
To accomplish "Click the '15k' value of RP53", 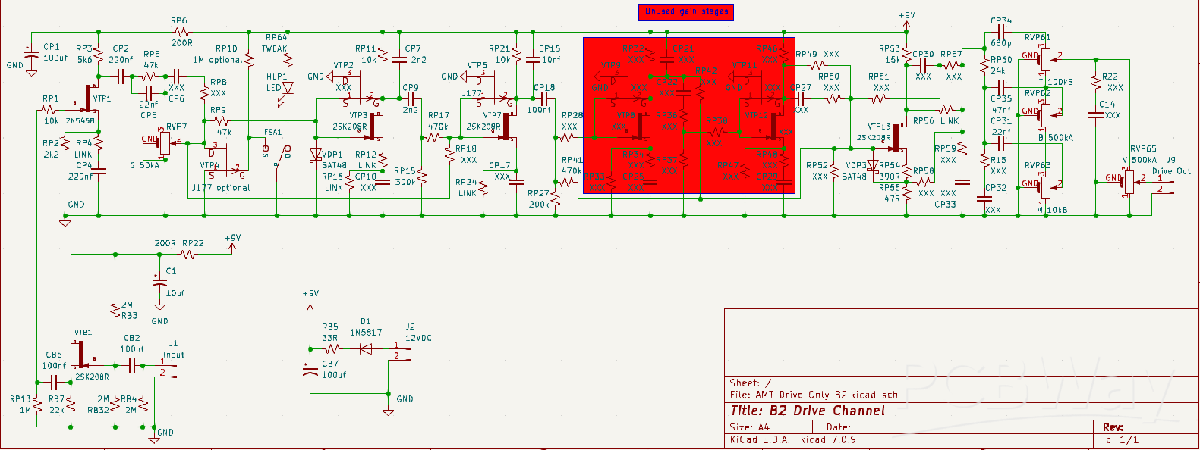I will tap(893, 60).
